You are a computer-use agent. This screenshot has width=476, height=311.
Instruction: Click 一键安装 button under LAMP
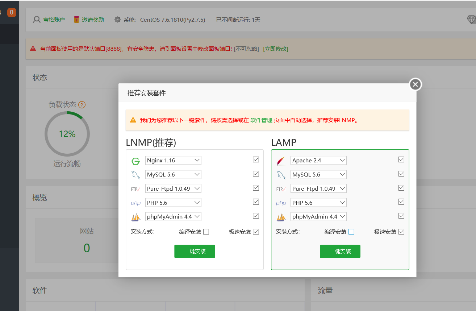click(340, 251)
